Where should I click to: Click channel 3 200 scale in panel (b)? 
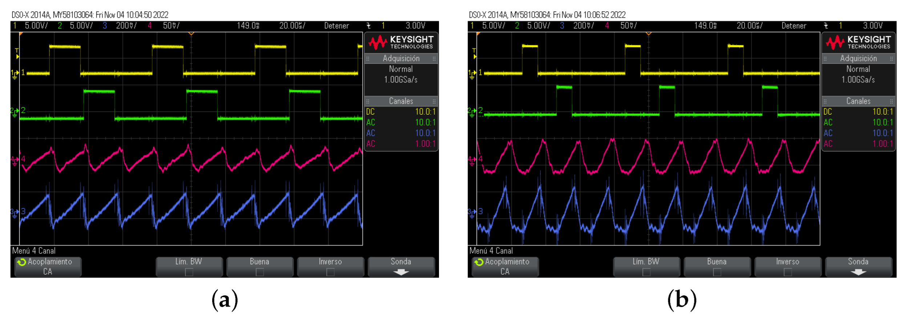[583, 26]
